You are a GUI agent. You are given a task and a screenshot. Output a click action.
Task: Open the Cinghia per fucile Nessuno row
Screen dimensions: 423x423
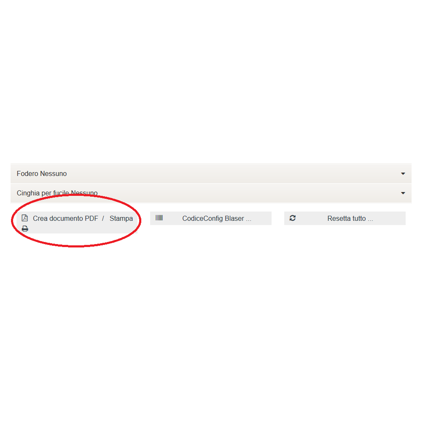[x=211, y=193]
